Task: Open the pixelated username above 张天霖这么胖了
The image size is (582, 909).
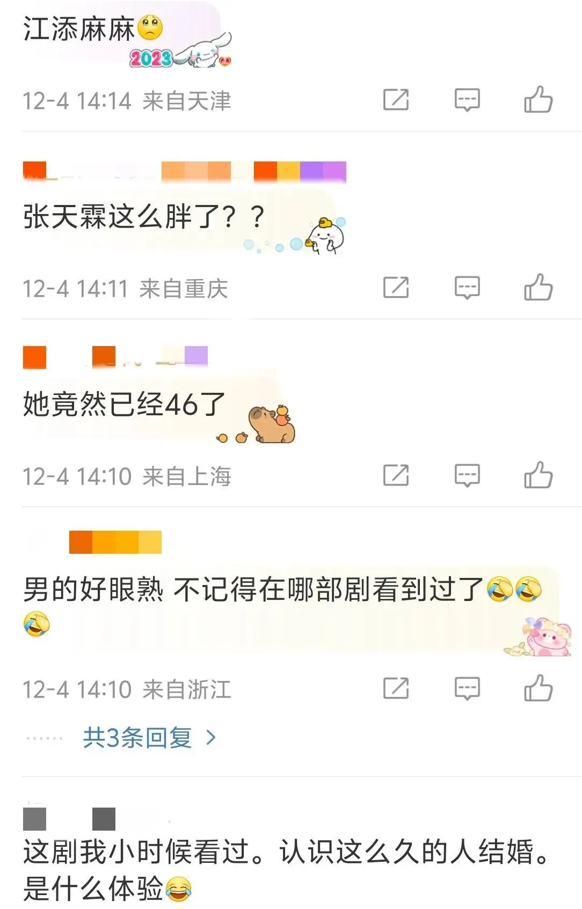Action: click(184, 172)
